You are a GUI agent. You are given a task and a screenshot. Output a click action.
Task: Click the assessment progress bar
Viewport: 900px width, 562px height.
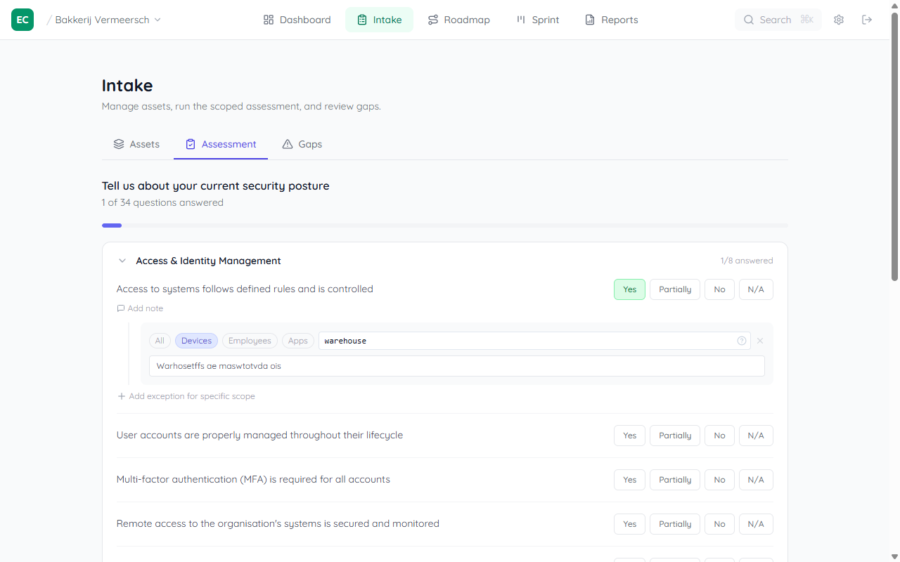[444, 226]
